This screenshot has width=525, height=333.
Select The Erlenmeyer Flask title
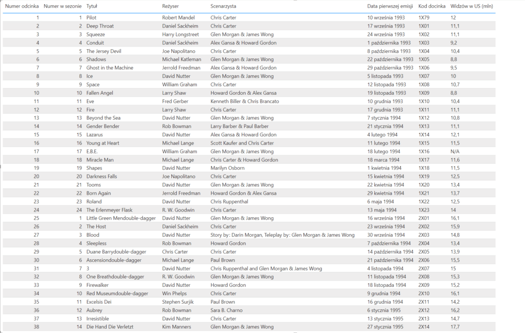pyautogui.click(x=110, y=210)
